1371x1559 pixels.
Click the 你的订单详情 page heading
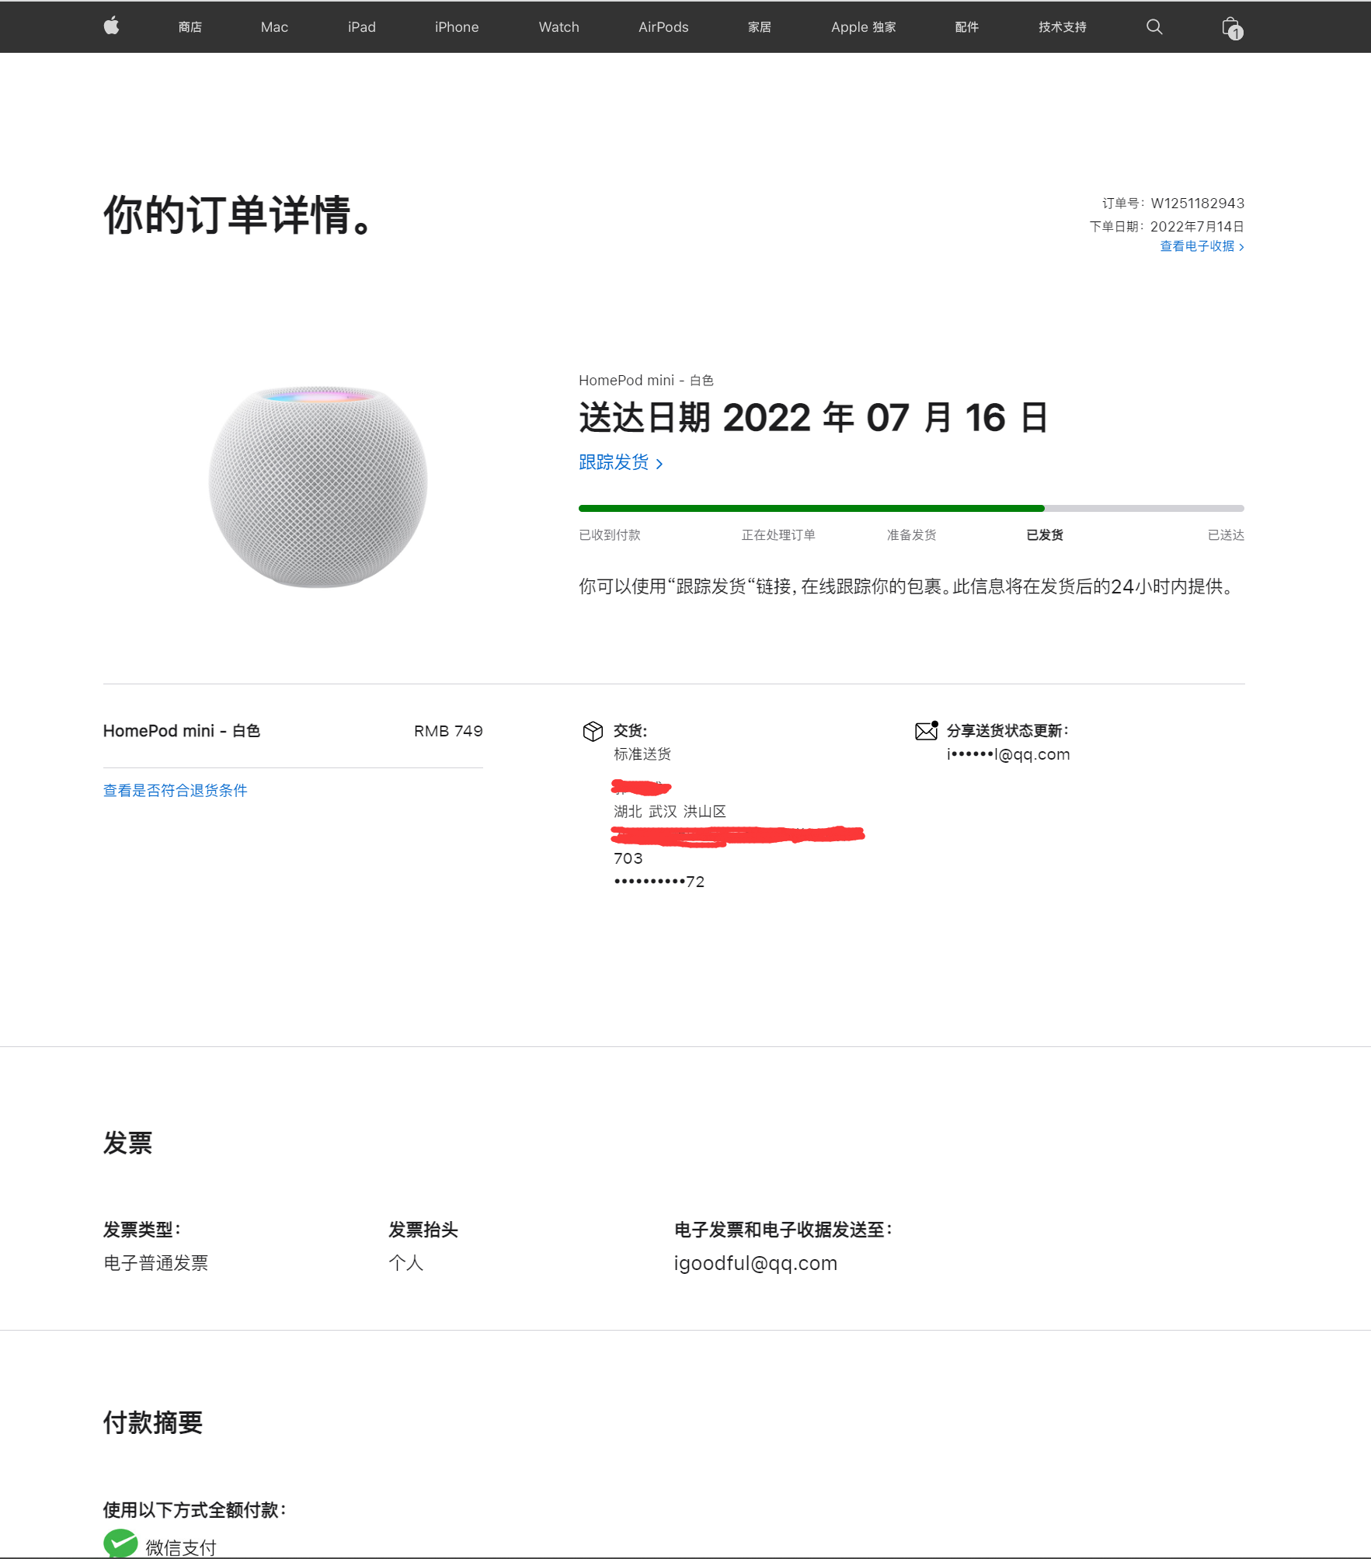pos(239,215)
